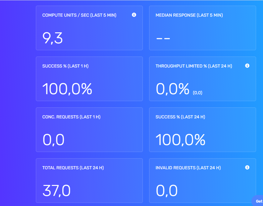Viewport: 263px width, 206px height.
Task: Select the Throughput Limited % title
Action: pyautogui.click(x=194, y=66)
